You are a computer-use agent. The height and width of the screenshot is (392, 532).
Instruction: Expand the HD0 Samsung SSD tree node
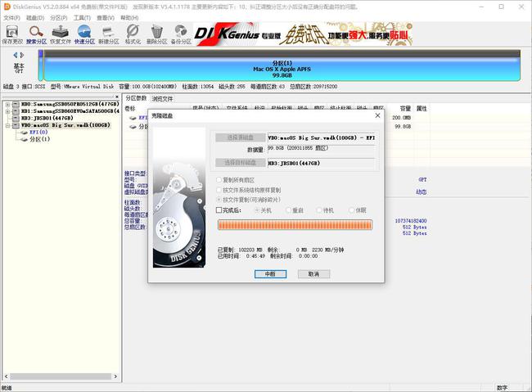pyautogui.click(x=7, y=104)
